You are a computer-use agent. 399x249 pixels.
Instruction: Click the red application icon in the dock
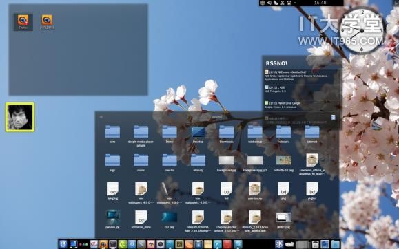click(x=227, y=244)
